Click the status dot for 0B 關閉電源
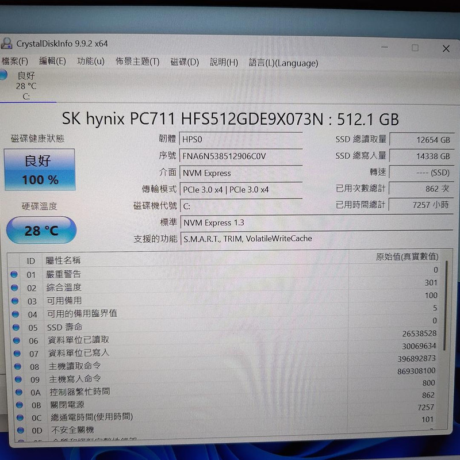 click(20, 405)
